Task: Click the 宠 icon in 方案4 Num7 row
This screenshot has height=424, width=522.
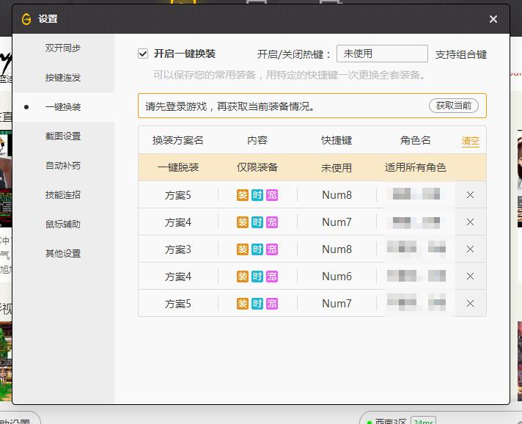Action: pyautogui.click(x=272, y=222)
